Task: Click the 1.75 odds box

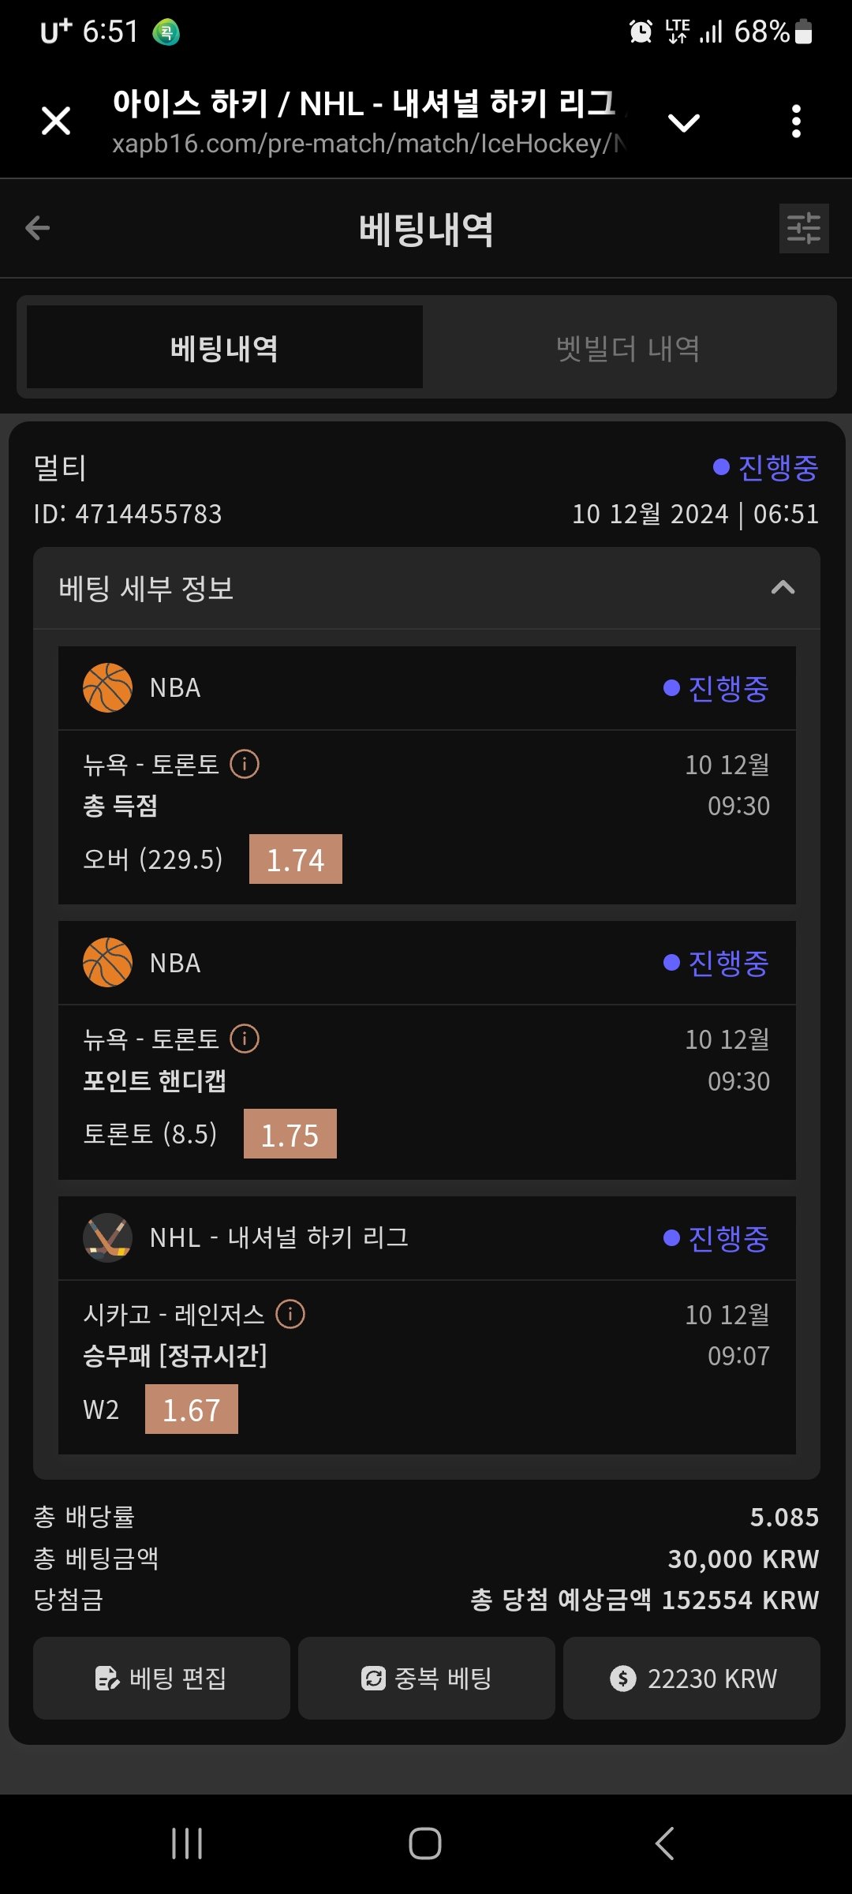Action: point(290,1134)
